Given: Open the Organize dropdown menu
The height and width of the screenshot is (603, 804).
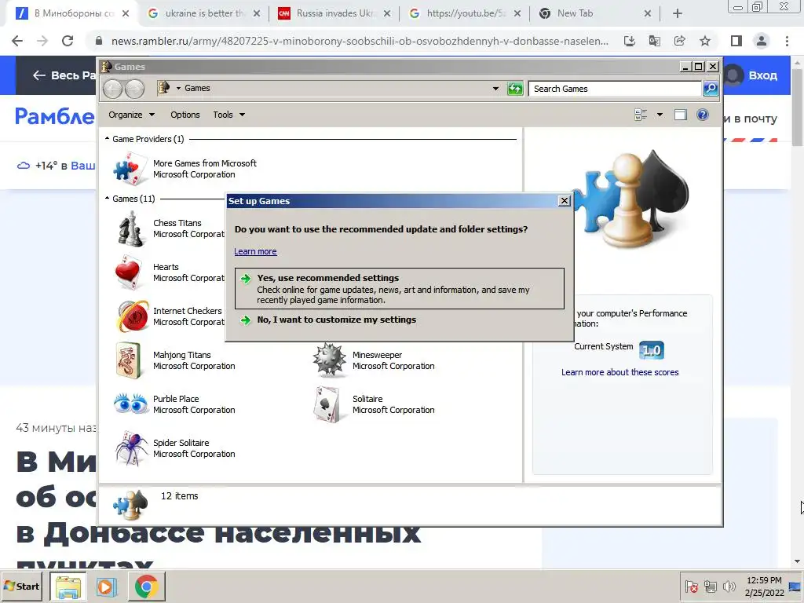Looking at the screenshot, I should tap(131, 115).
